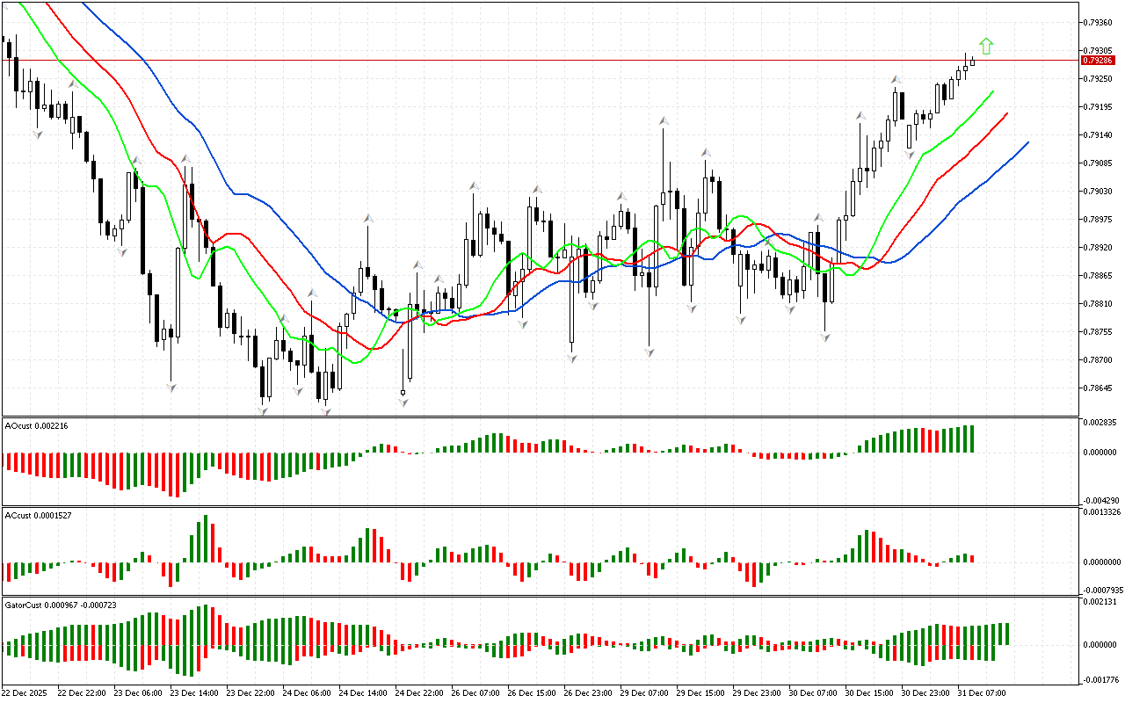Select the 0.78645 price scale label
The width and height of the screenshot is (1125, 703).
tap(1100, 388)
